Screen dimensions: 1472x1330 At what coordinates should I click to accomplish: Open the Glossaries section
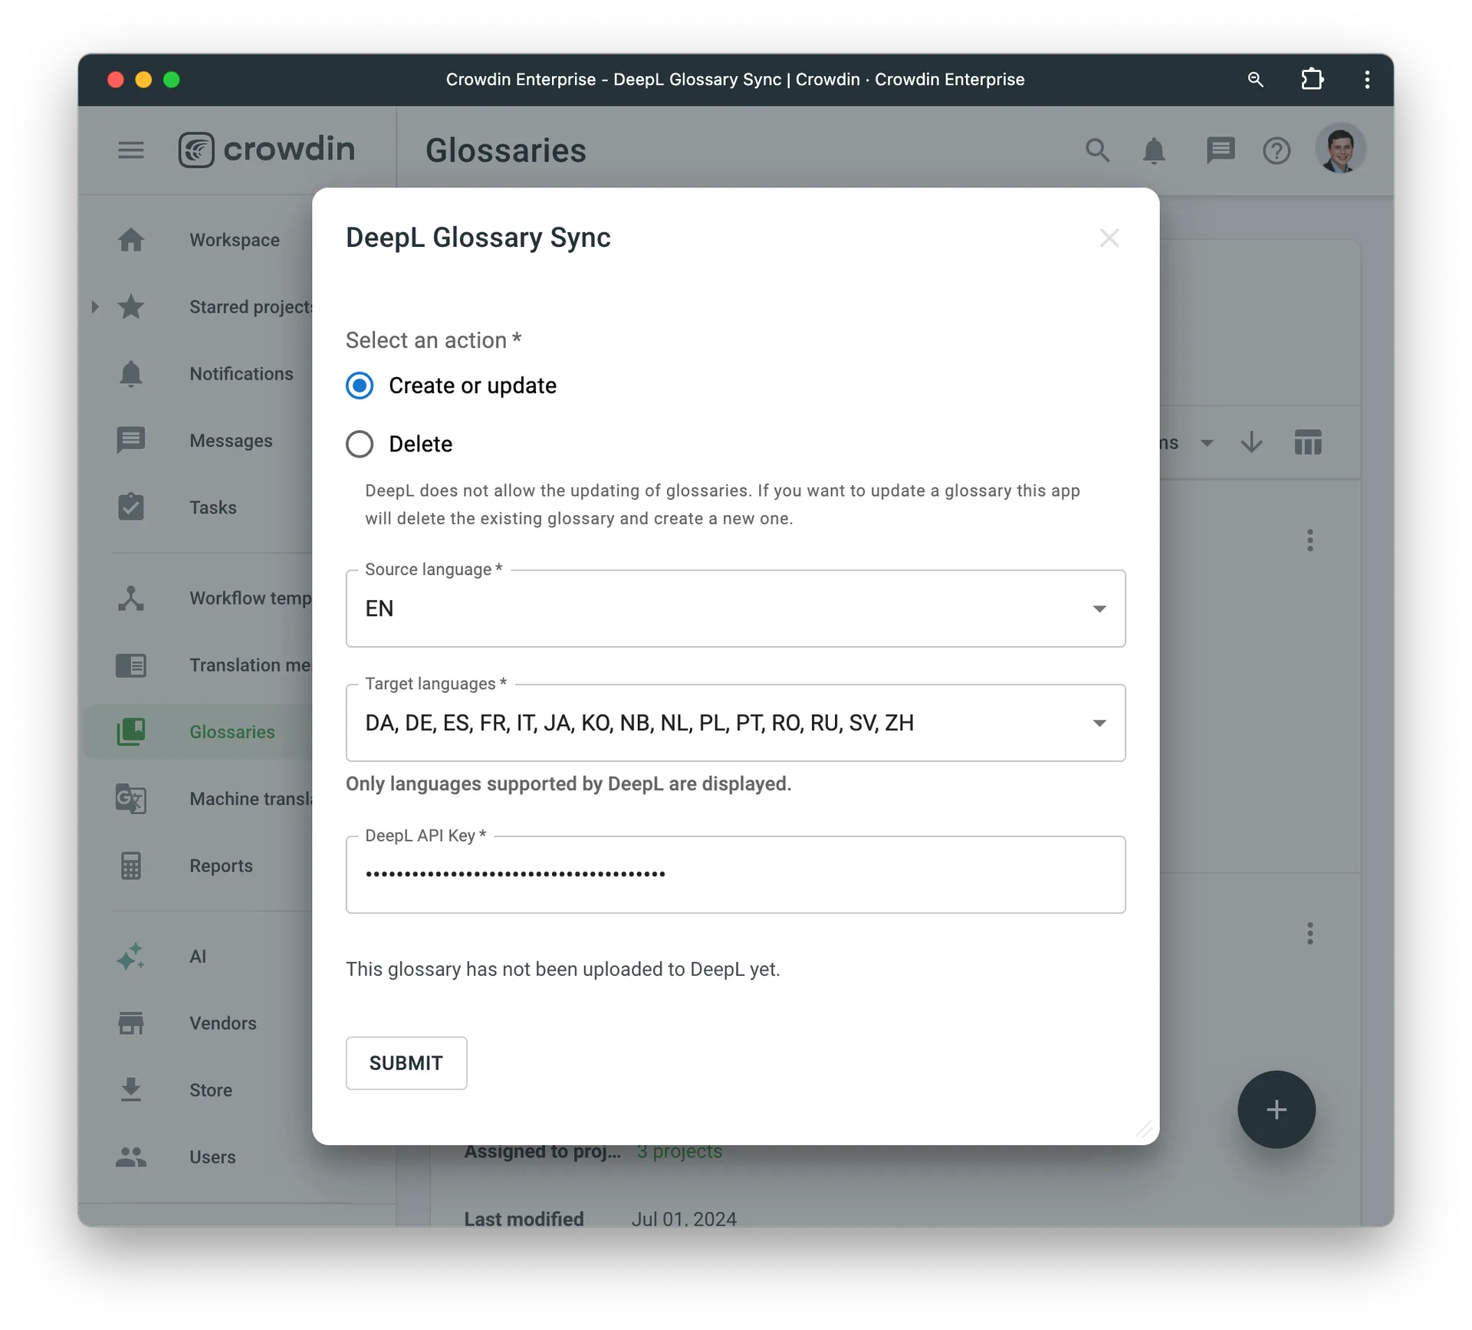pyautogui.click(x=232, y=731)
